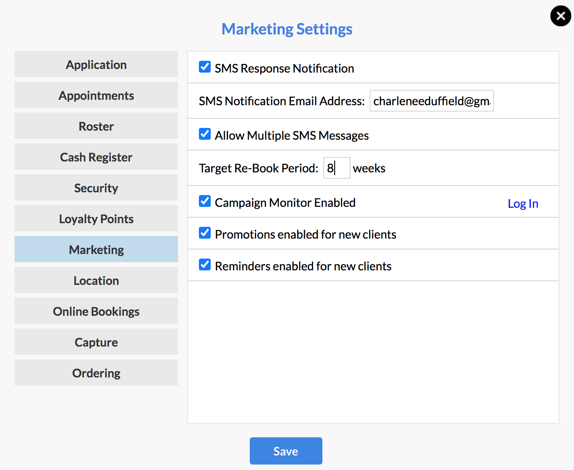Image resolution: width=574 pixels, height=470 pixels.
Task: Close the Marketing Settings dialog
Action: click(560, 16)
